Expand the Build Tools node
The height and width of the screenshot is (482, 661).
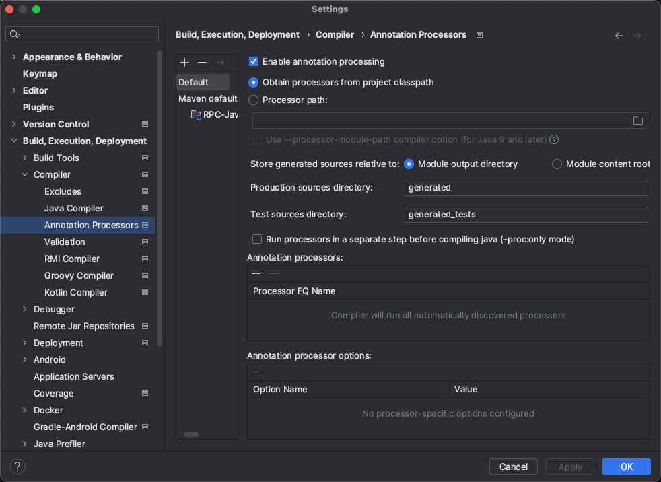coord(25,158)
